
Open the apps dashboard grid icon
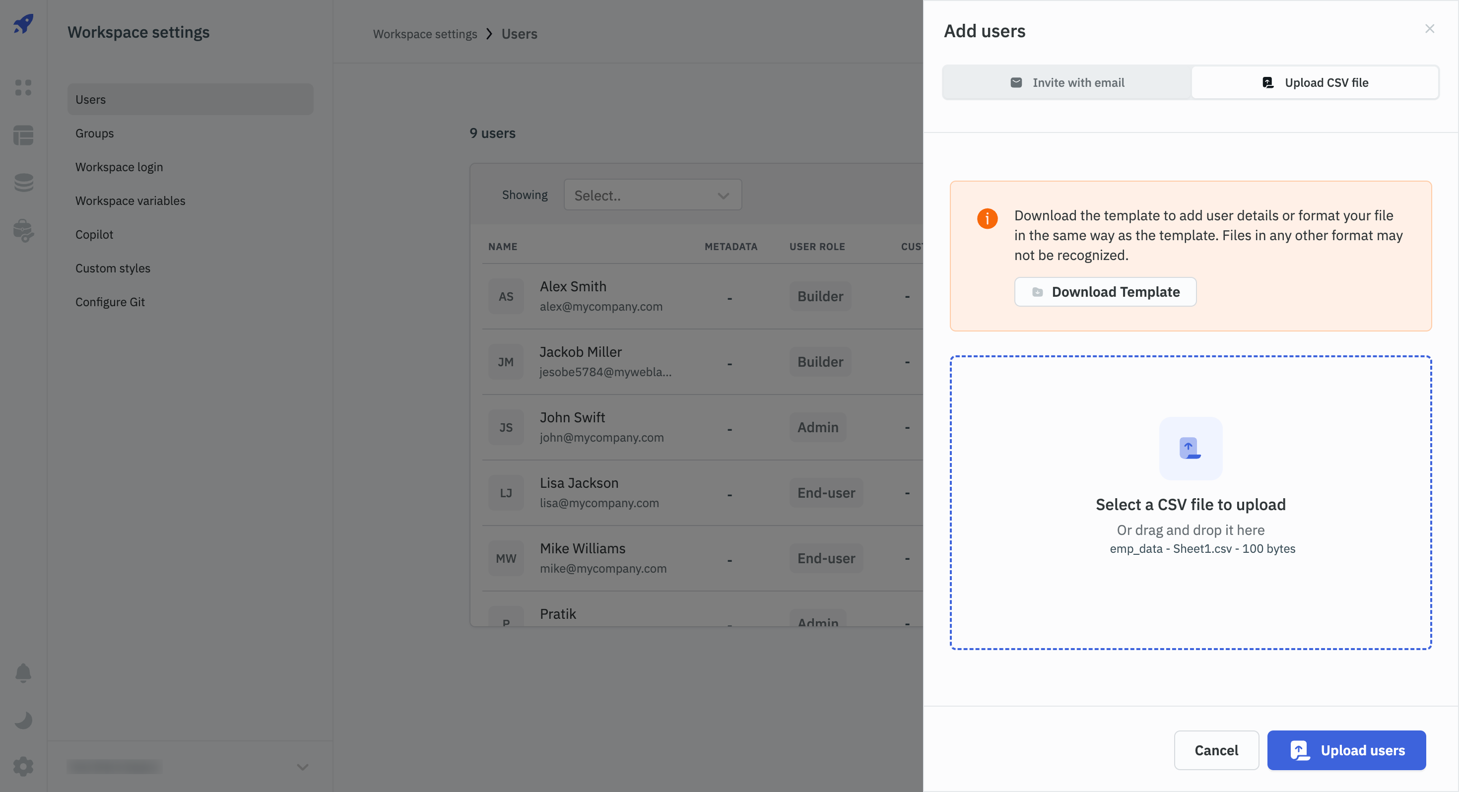23,87
